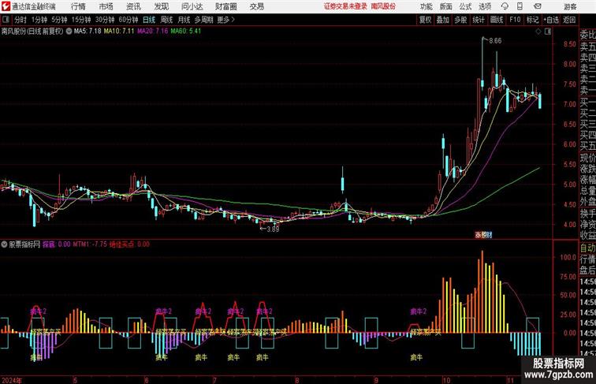
Task: Switch to the 多周期 multi-period tab
Action: 203,20
